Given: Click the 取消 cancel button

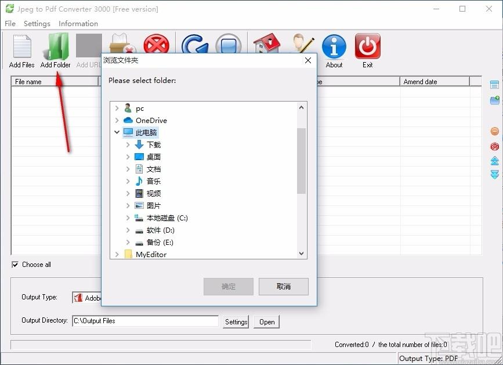Looking at the screenshot, I should point(283,287).
